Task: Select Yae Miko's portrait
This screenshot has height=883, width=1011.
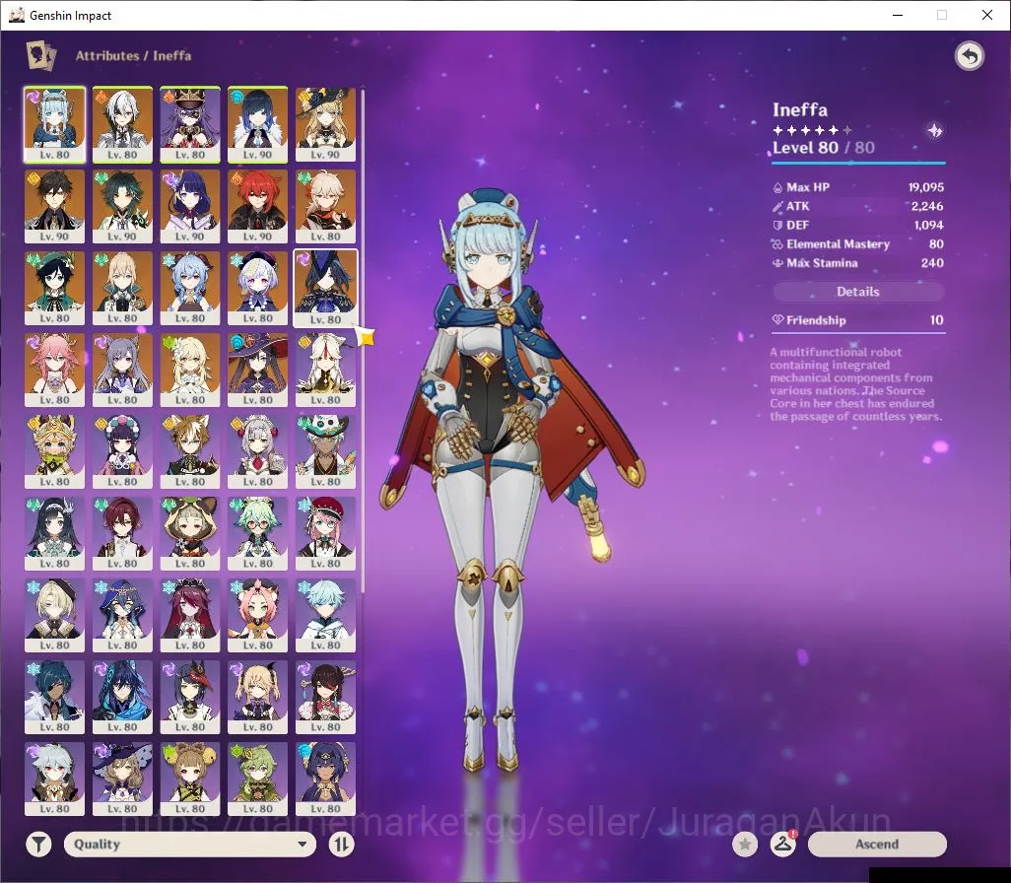Action: [55, 370]
